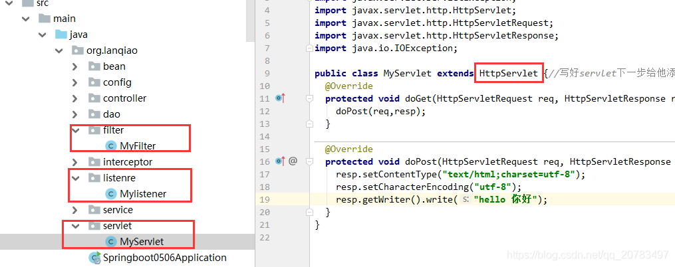Viewport: 675px width, 267px height.
Task: Click the controller package folder icon
Action: [94, 98]
